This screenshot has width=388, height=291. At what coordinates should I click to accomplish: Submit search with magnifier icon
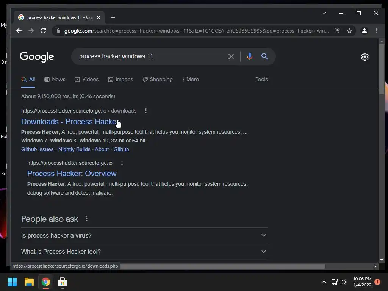click(x=264, y=56)
